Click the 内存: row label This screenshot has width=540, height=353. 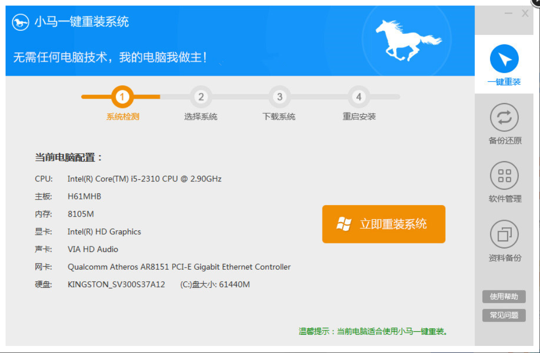click(x=43, y=214)
